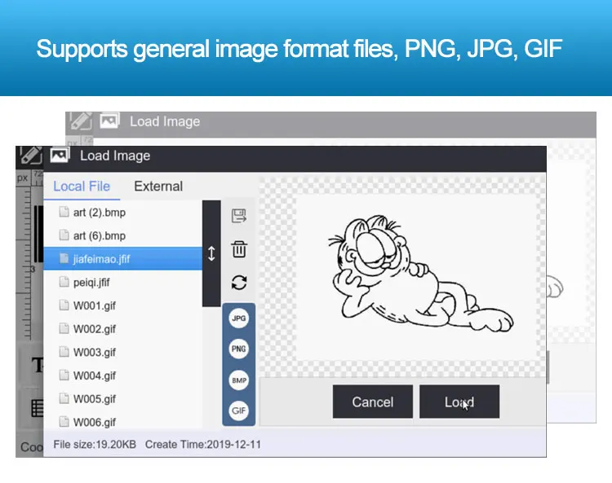Filter files by GIF format
Image resolution: width=612 pixels, height=483 pixels.
[239, 411]
